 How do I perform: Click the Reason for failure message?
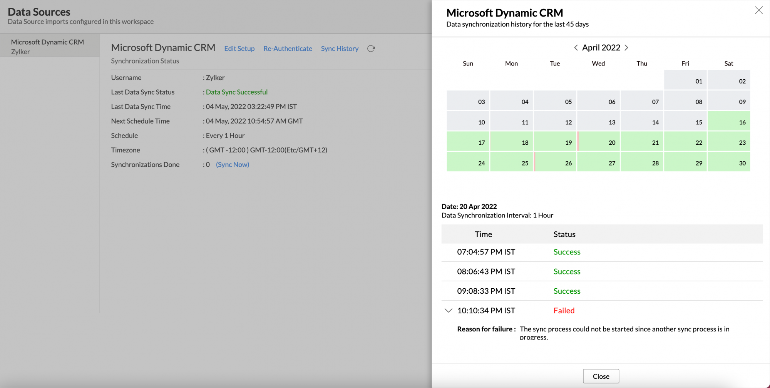point(624,333)
